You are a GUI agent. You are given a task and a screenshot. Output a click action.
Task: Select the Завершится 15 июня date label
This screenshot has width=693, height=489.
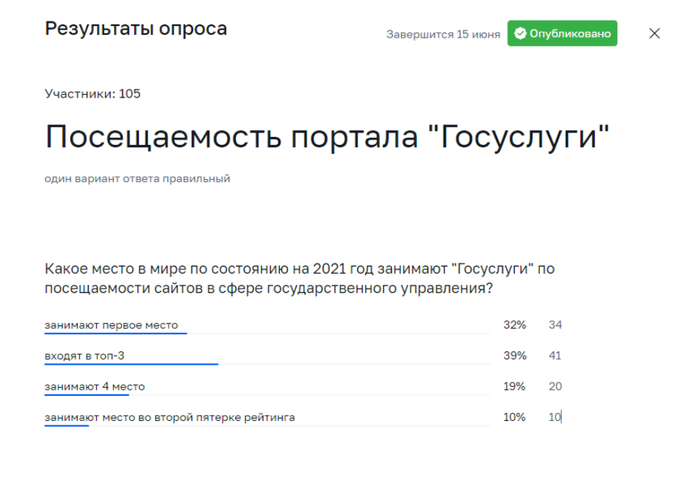[443, 35]
